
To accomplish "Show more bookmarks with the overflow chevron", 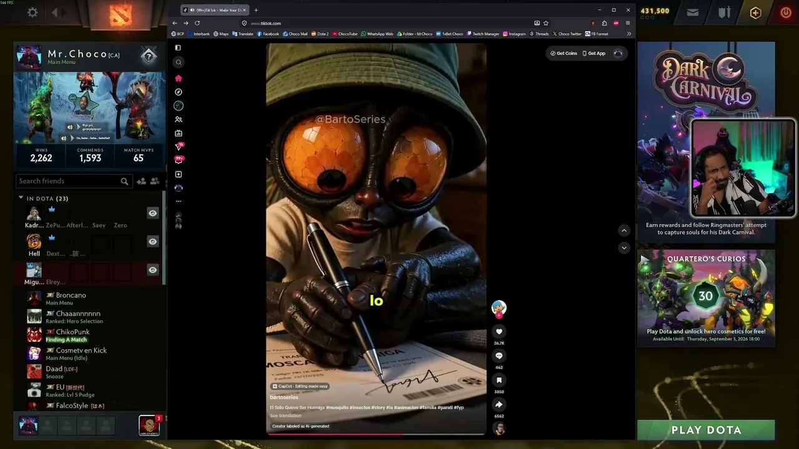I will (629, 34).
